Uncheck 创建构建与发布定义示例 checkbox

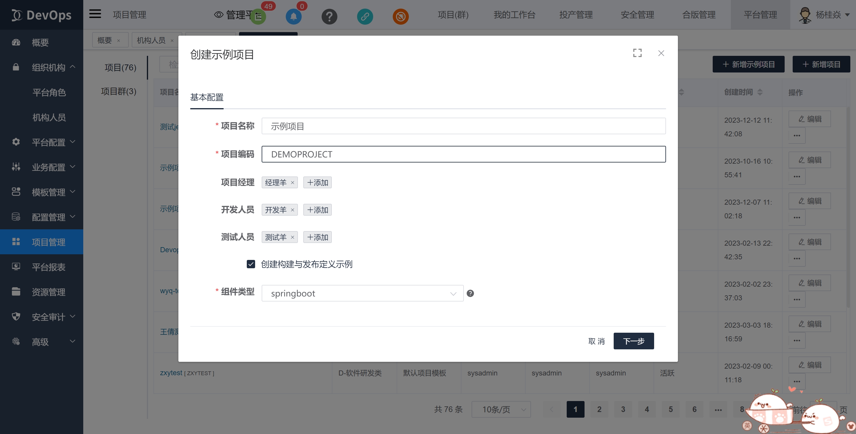click(251, 264)
